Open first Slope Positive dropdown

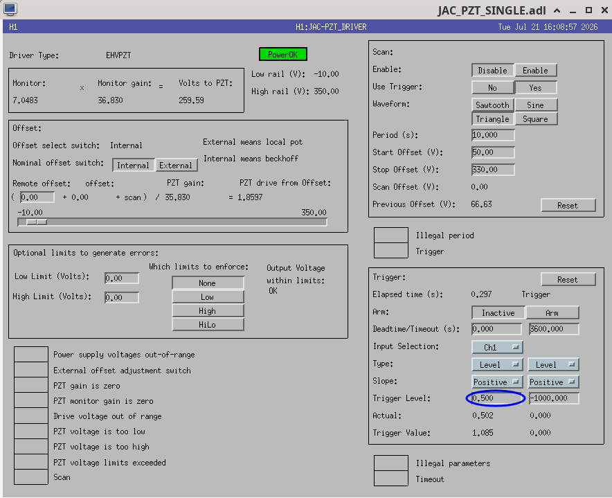pyautogui.click(x=497, y=382)
